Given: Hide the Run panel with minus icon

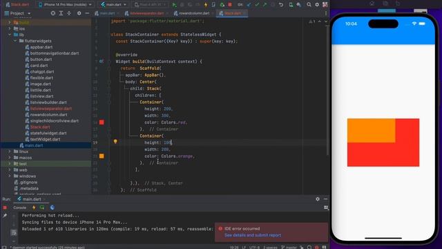Looking at the screenshot, I should [325, 199].
